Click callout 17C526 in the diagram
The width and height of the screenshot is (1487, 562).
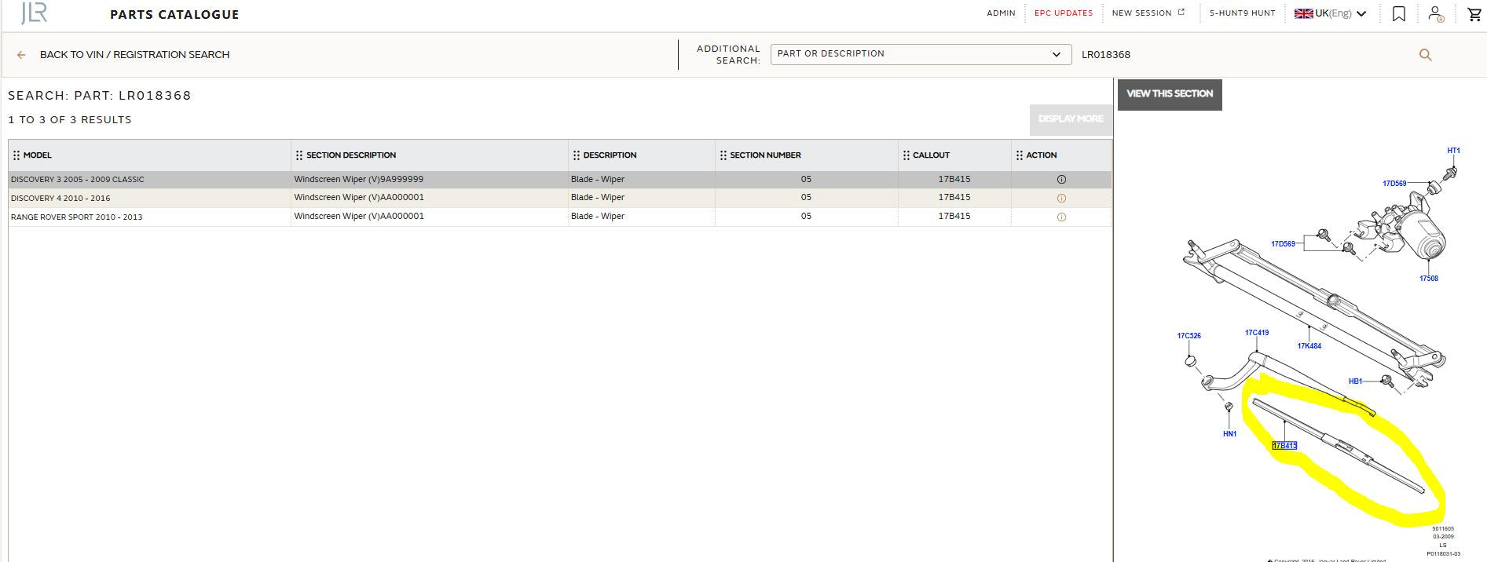pos(1189,336)
